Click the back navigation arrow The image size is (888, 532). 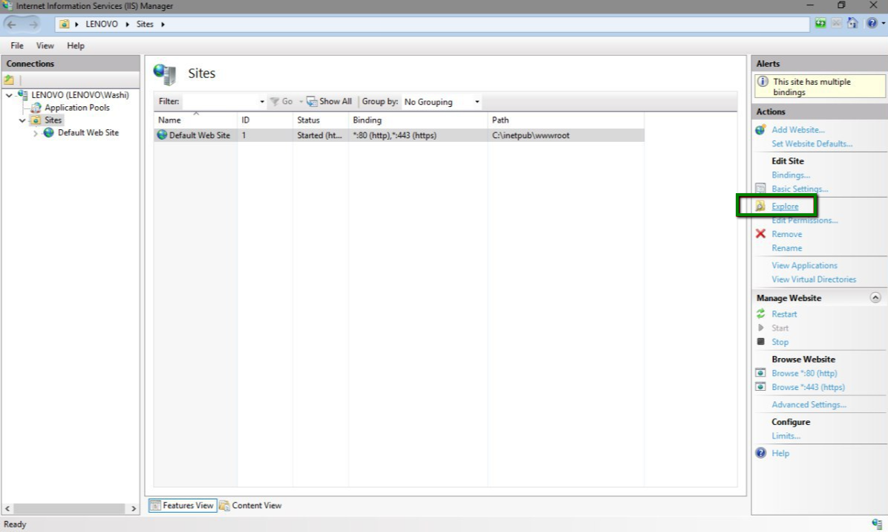[x=11, y=25]
